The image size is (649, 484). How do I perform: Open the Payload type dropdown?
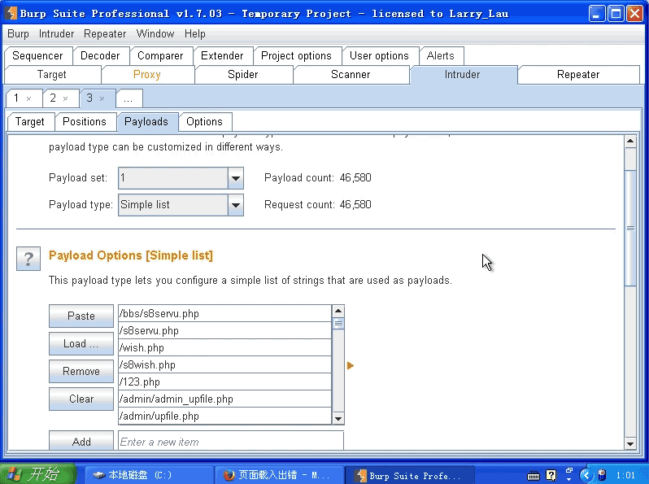pyautogui.click(x=236, y=205)
